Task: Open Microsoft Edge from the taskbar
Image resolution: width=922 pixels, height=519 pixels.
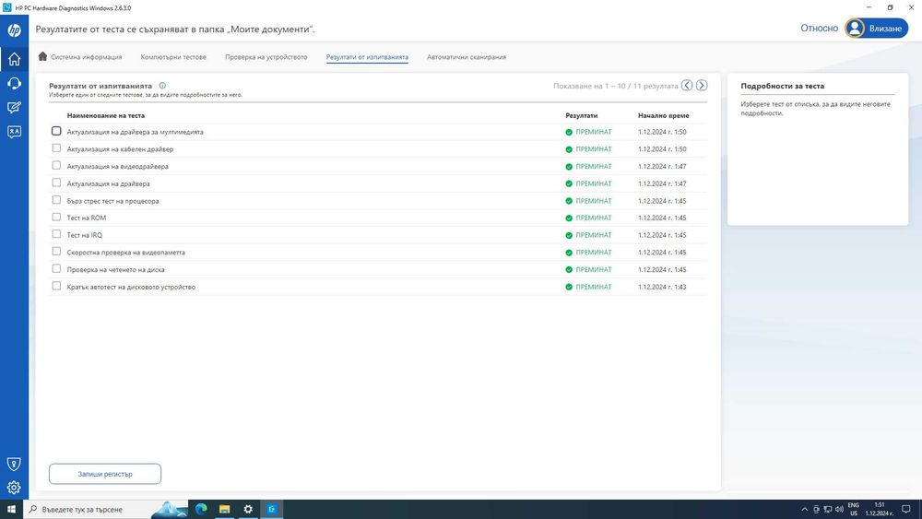Action: click(x=201, y=509)
